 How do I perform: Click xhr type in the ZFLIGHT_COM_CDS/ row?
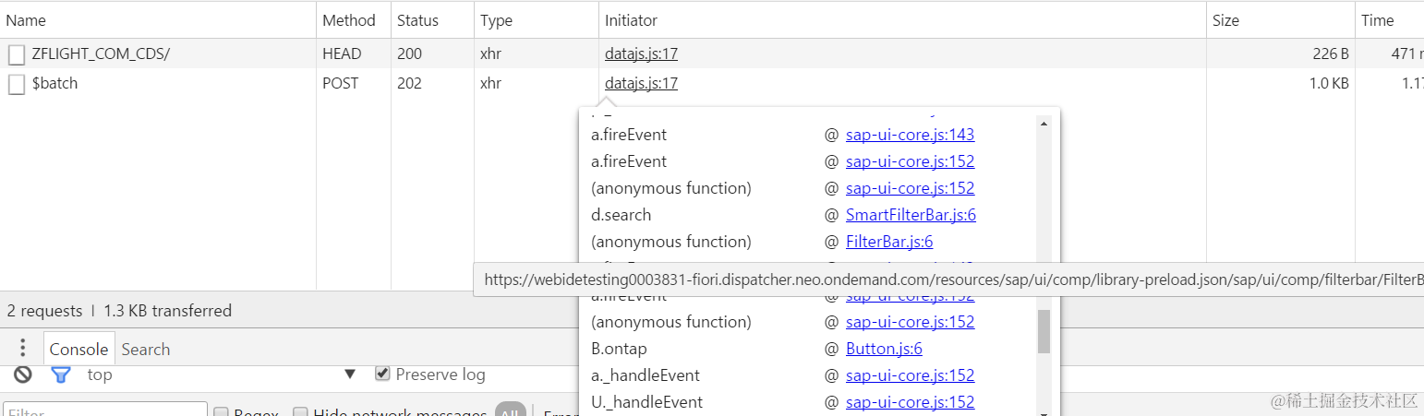click(490, 54)
